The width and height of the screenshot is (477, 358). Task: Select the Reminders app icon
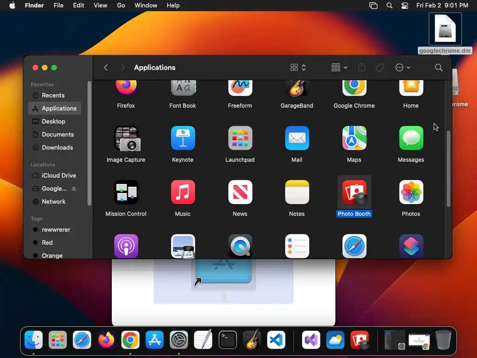[x=297, y=246]
